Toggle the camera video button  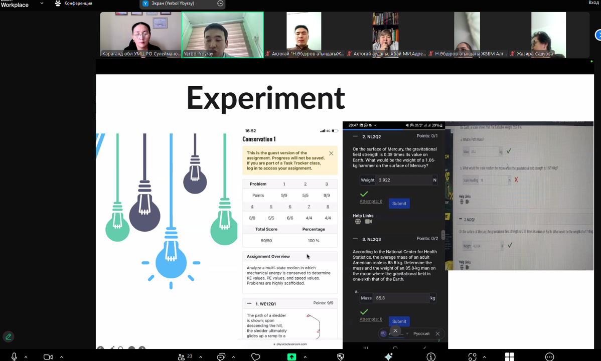pos(48,356)
